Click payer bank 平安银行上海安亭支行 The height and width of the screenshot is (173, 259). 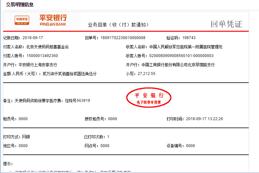coord(38,65)
